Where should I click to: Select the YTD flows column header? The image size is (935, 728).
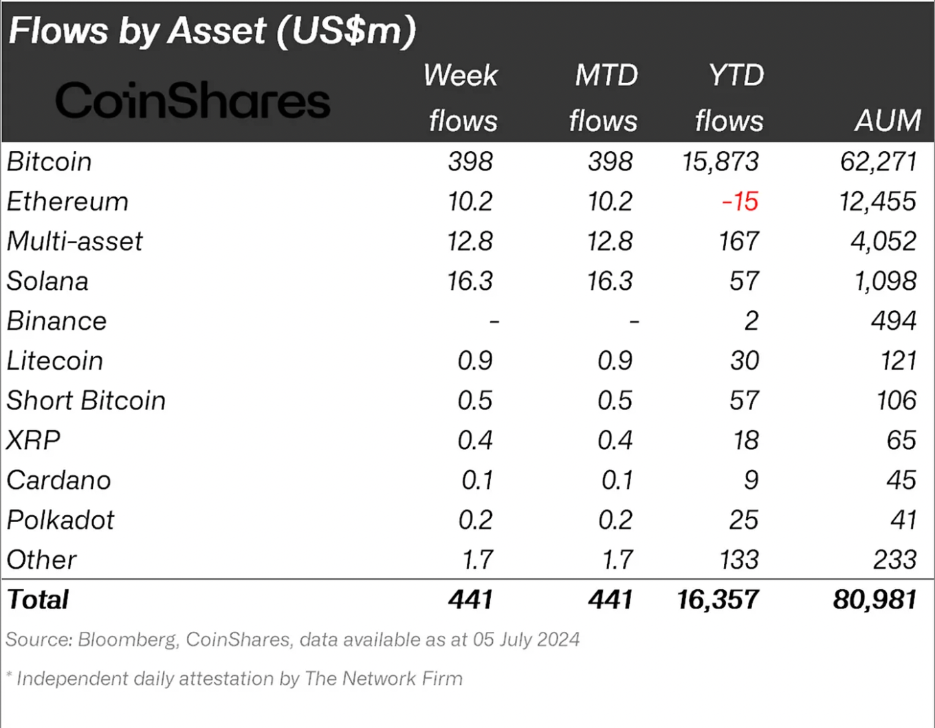731,98
